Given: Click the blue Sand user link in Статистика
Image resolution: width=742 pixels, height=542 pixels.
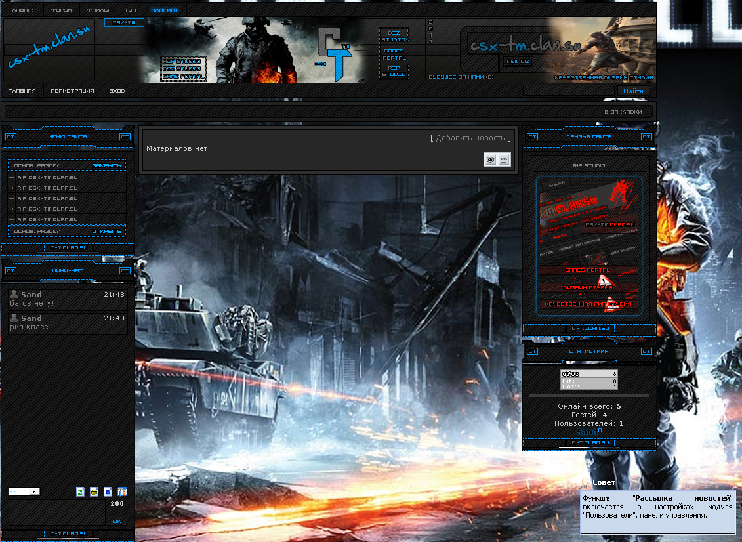Looking at the screenshot, I should pyautogui.click(x=587, y=432).
